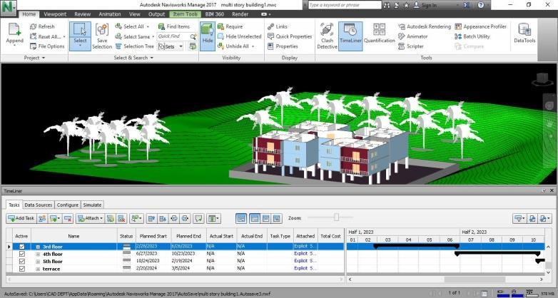Switch to the Viewpoint ribbon tab

(55, 14)
